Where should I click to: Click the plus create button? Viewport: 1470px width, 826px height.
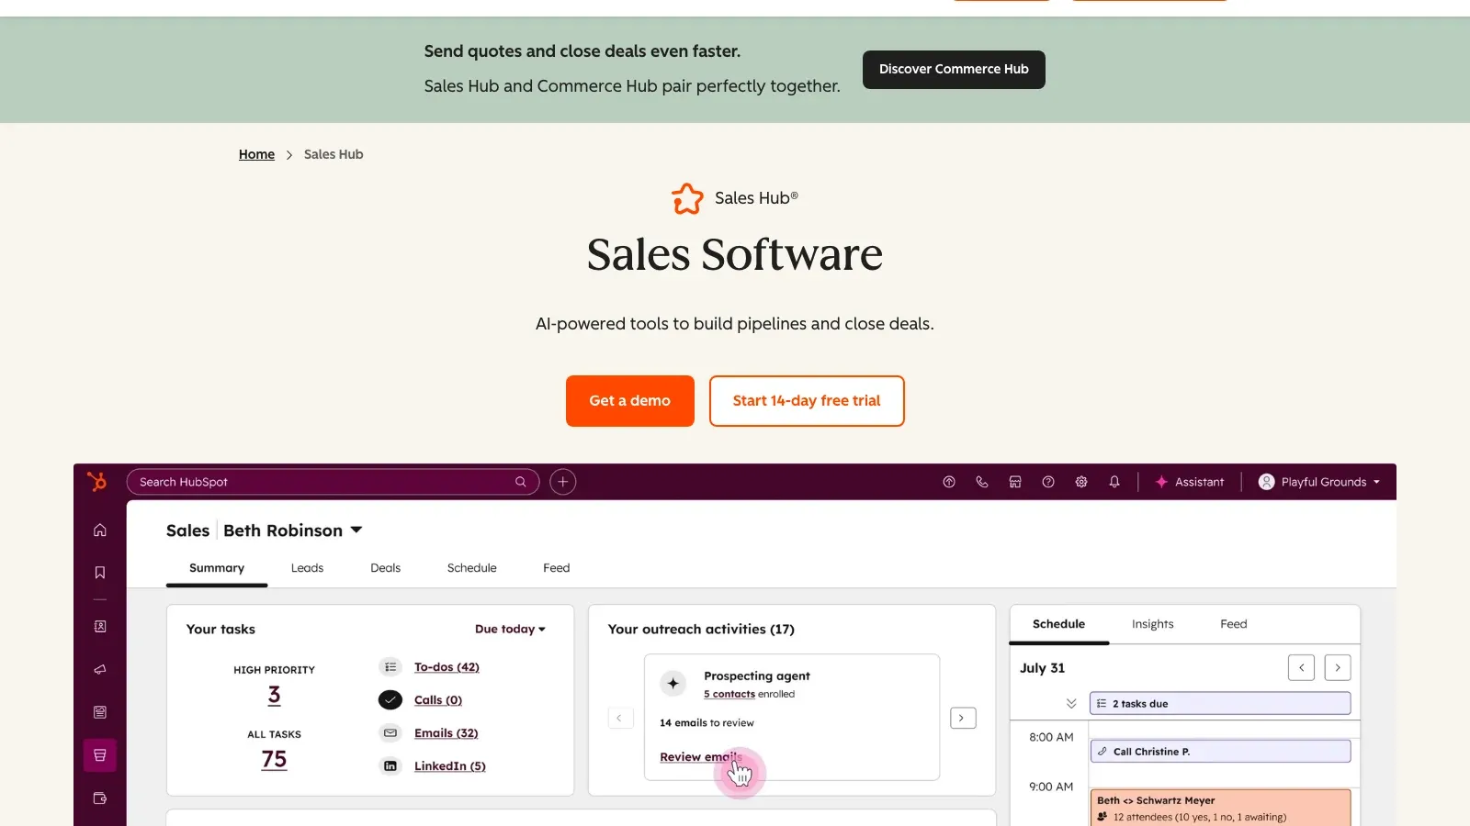563,482
